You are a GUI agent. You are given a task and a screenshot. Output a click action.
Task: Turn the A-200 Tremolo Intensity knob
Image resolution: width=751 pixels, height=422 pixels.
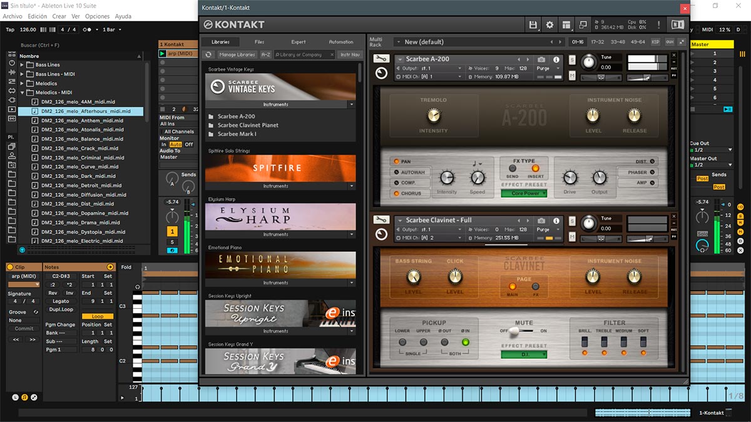coord(434,116)
